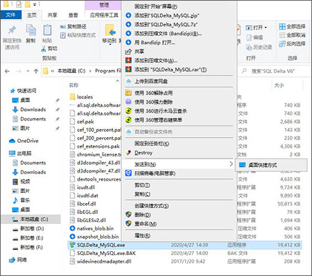Screen dimensions: 312x276
Task: Choose 上传到百度网盘 menu item
Action: pyautogui.click(x=179, y=81)
